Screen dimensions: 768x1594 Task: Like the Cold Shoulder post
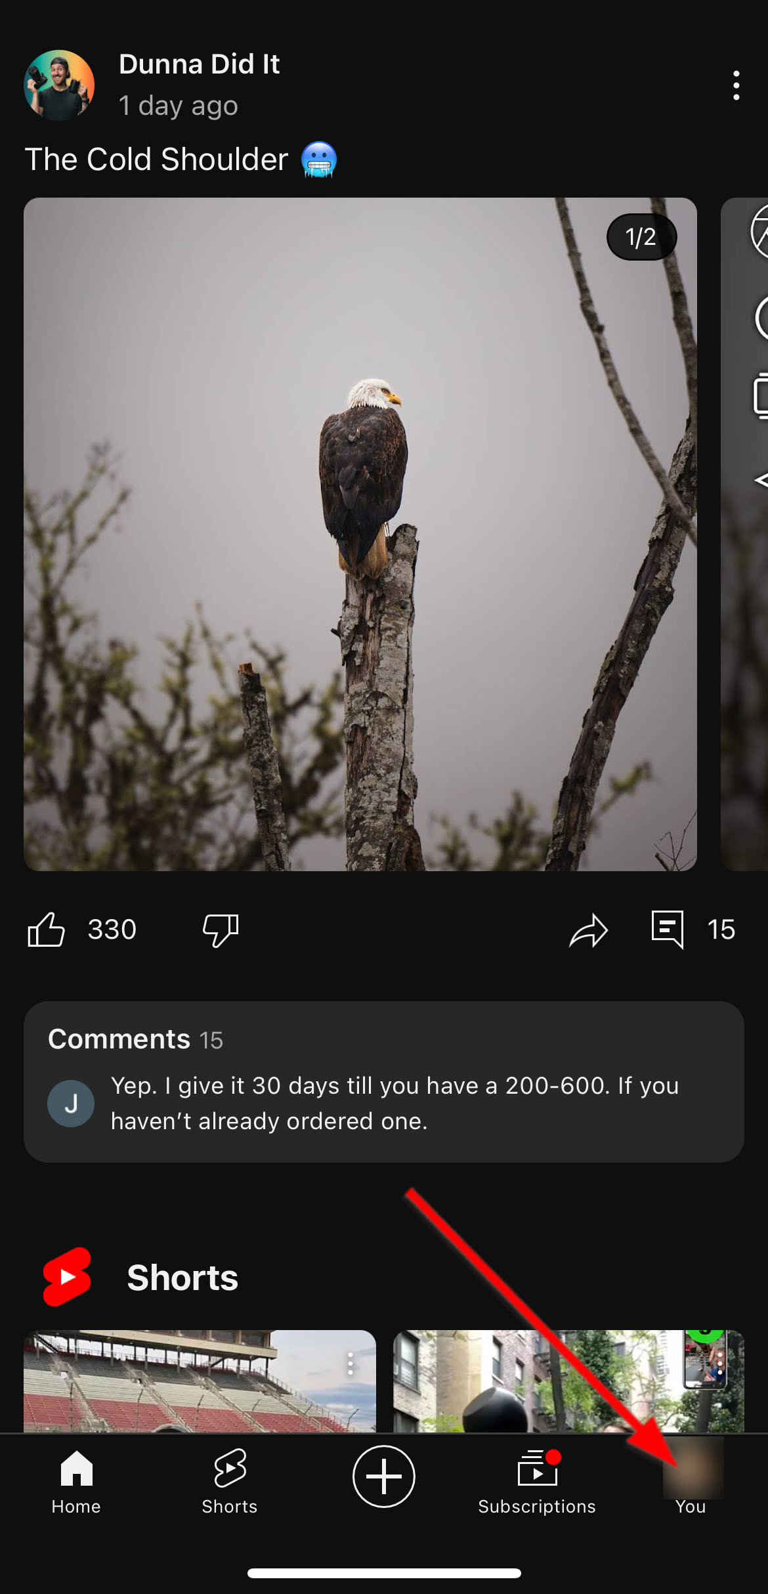47,930
